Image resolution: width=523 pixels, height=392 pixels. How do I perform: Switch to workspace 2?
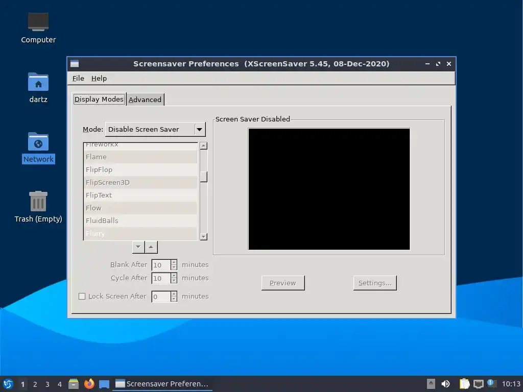click(35, 384)
